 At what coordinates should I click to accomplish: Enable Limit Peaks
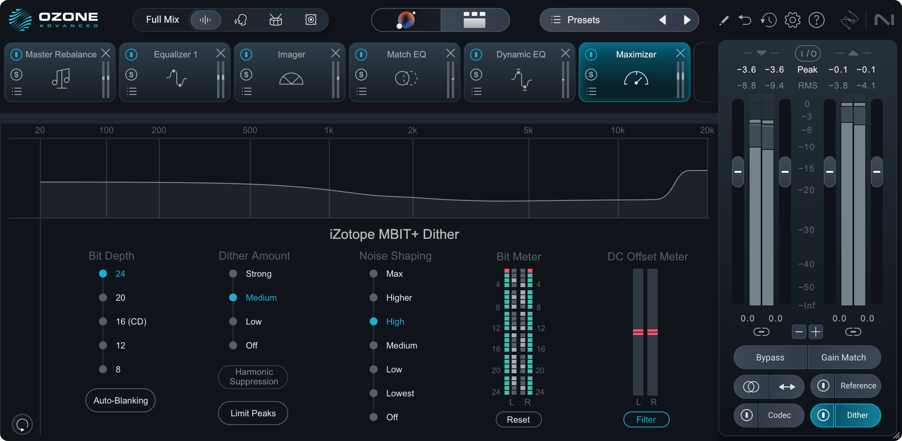coord(253,413)
